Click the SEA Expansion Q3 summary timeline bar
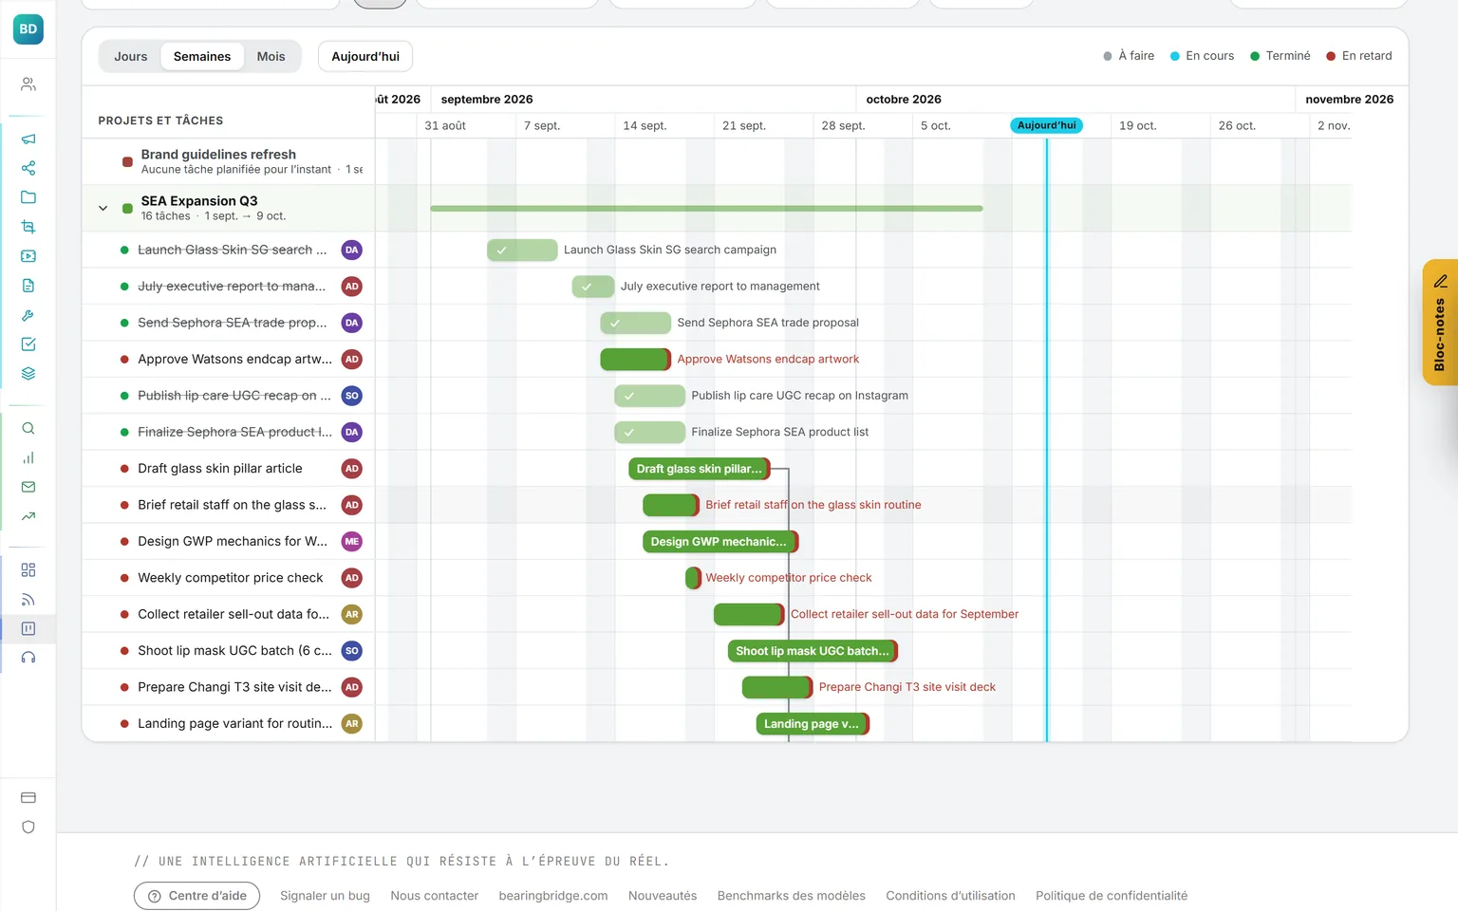The image size is (1458, 911). click(707, 208)
